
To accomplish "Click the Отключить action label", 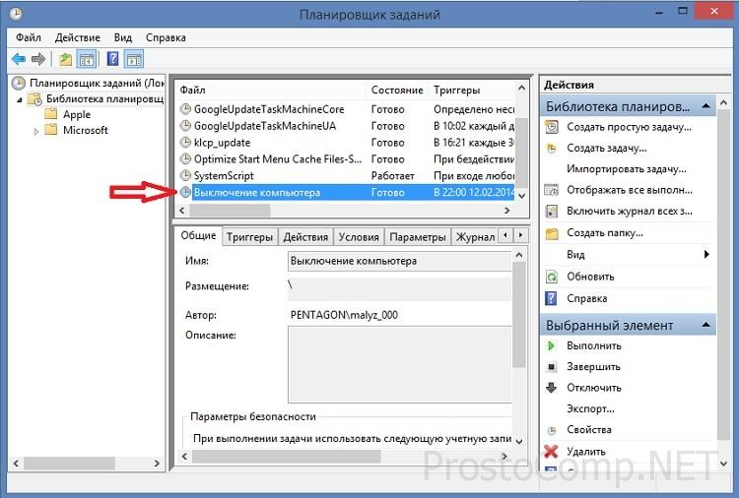I will pos(594,388).
